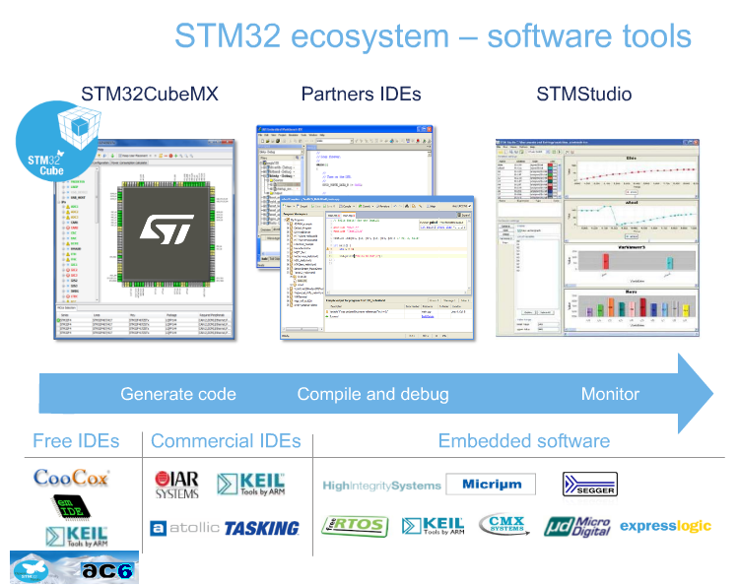The width and height of the screenshot is (739, 586).
Task: Click the CooCox logo
Action: coord(71,478)
